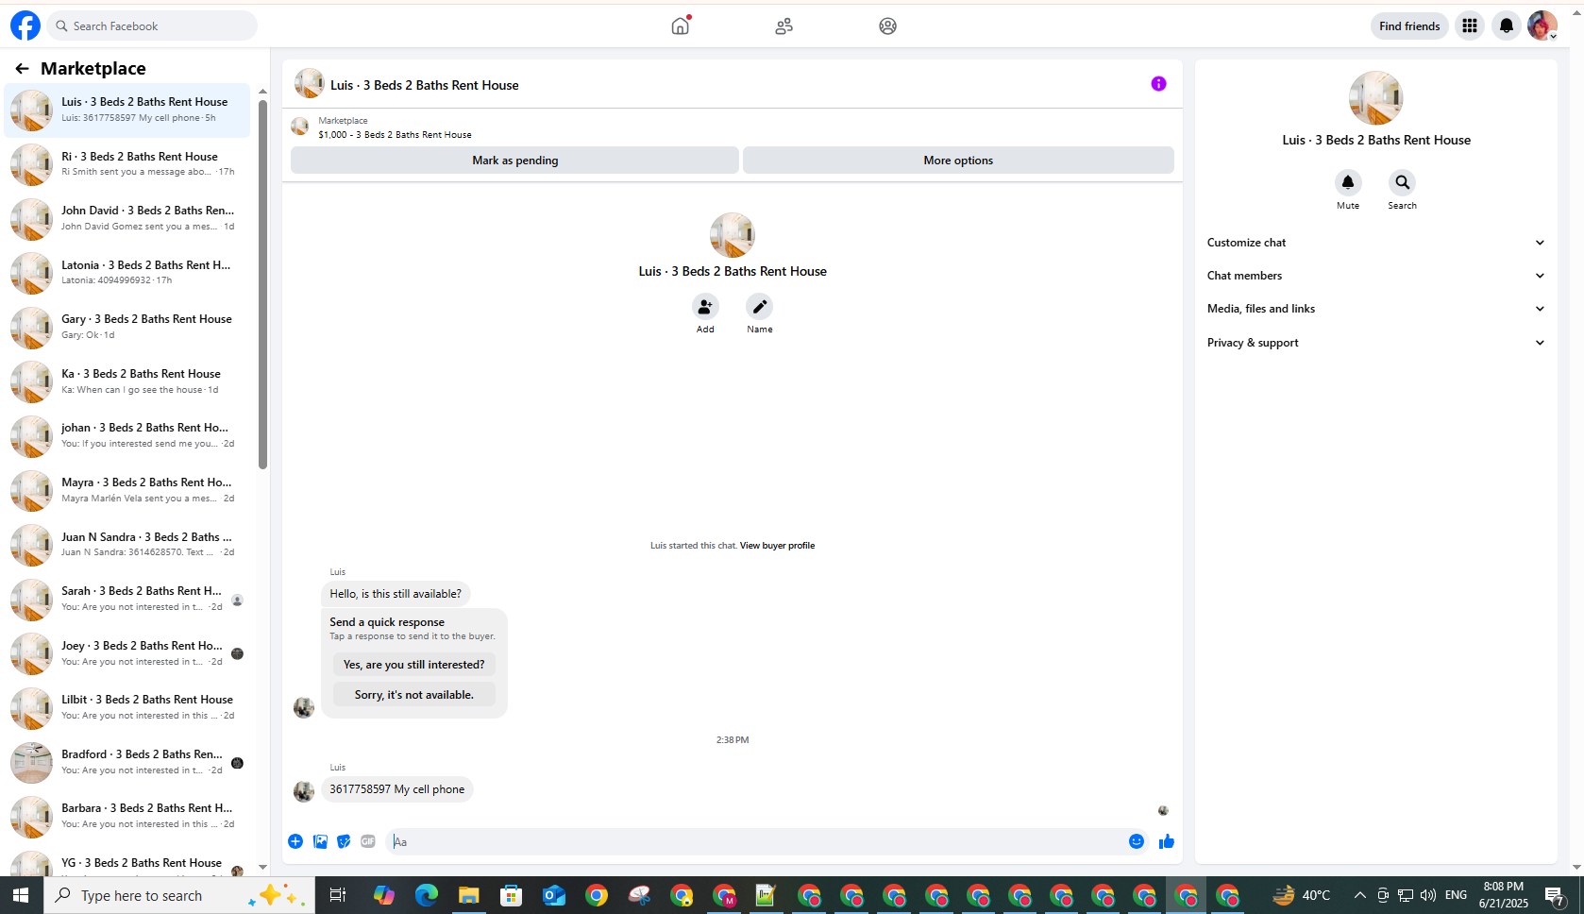The image size is (1584, 914).
Task: Expand Customize chat section
Action: point(1375,243)
